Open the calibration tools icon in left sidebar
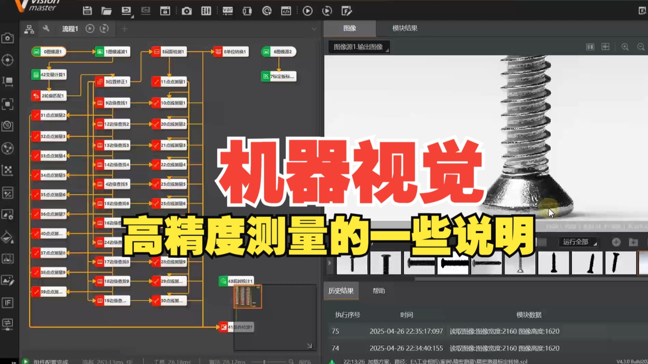The width and height of the screenshot is (648, 364). [8, 170]
